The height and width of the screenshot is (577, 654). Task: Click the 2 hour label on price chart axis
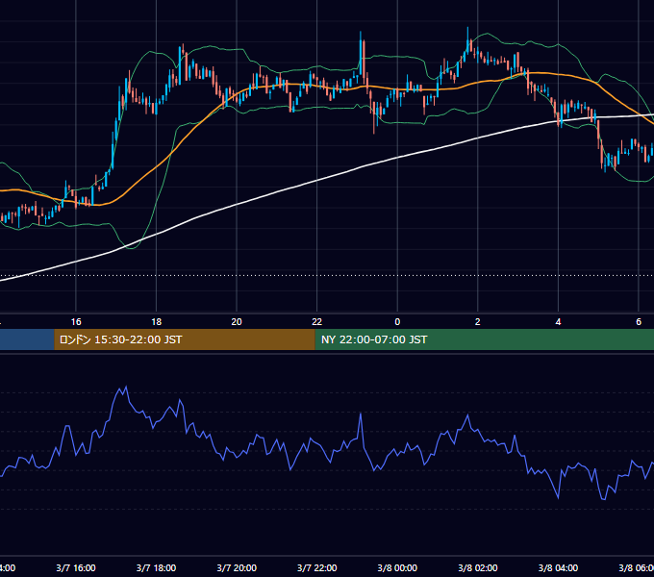478,322
